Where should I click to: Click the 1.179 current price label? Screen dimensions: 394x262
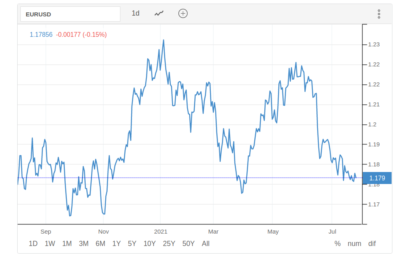pos(377,178)
